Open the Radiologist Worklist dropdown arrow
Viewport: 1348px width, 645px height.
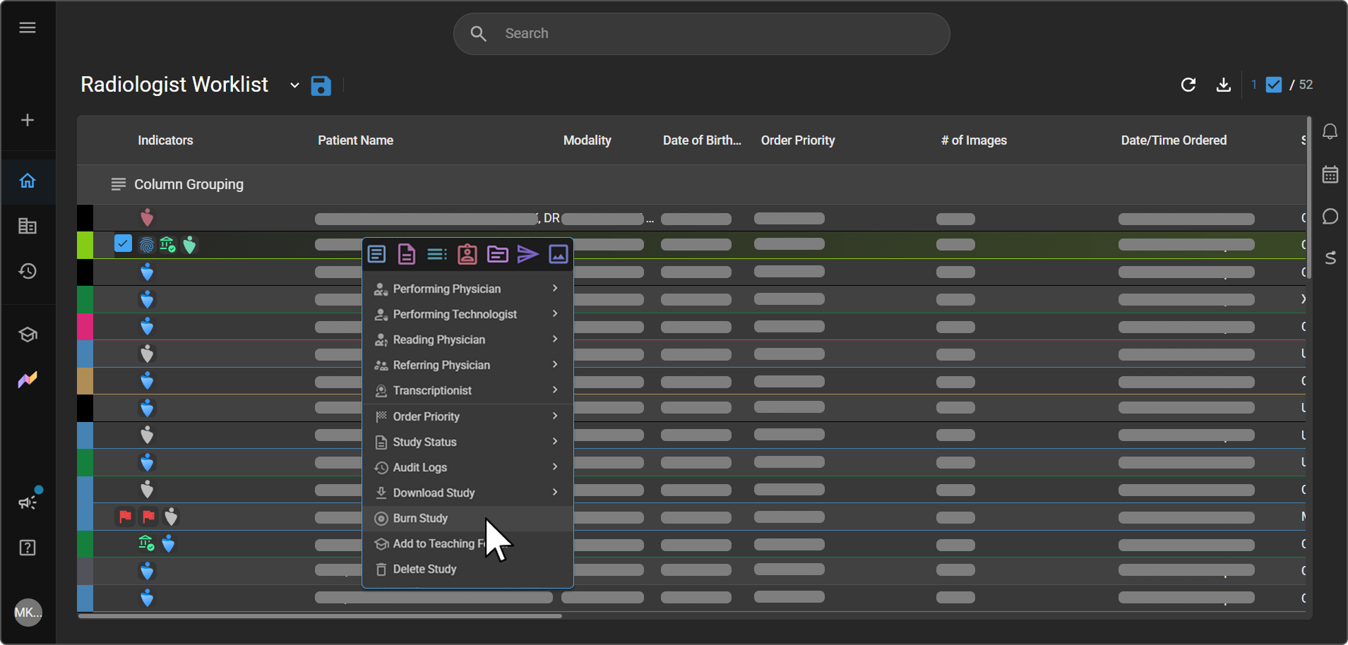pyautogui.click(x=294, y=85)
